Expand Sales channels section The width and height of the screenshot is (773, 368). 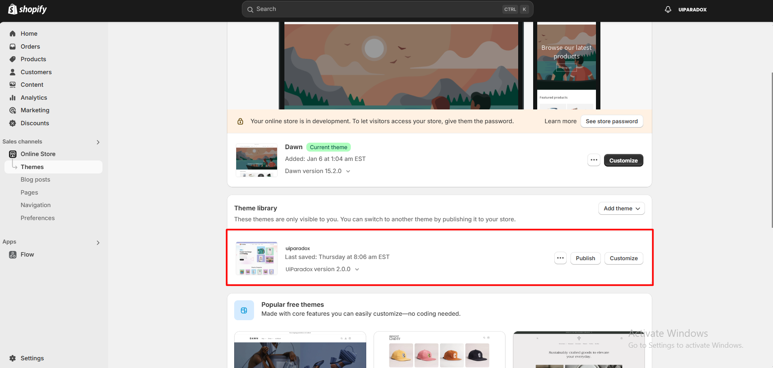coord(98,142)
